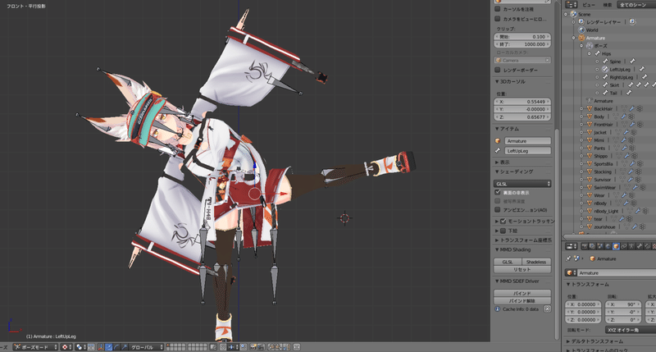Open the viewport shading sphere selector
This screenshot has height=352, width=656.
[66, 347]
